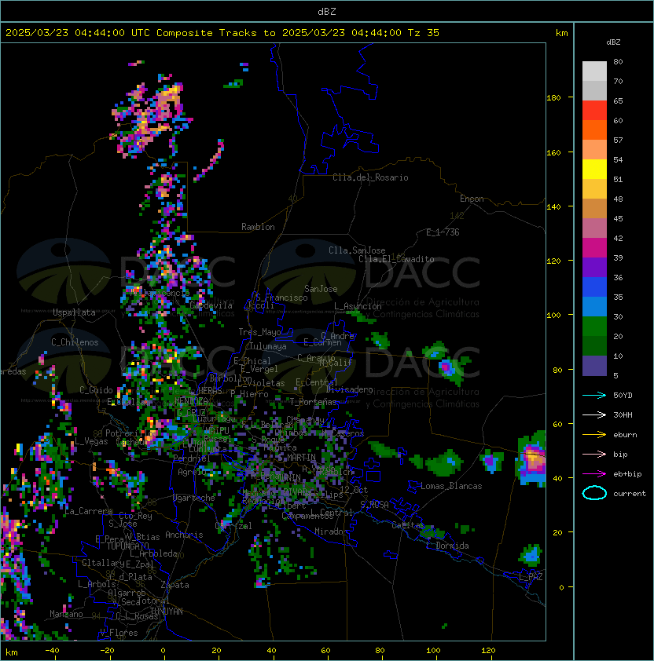The width and height of the screenshot is (654, 661).
Task: Click the -40 tick on the bottom axis
Action: (x=53, y=651)
